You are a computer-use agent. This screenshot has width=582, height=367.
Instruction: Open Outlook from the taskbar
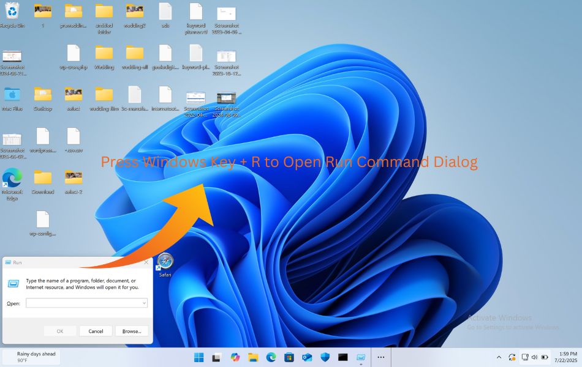(306, 357)
